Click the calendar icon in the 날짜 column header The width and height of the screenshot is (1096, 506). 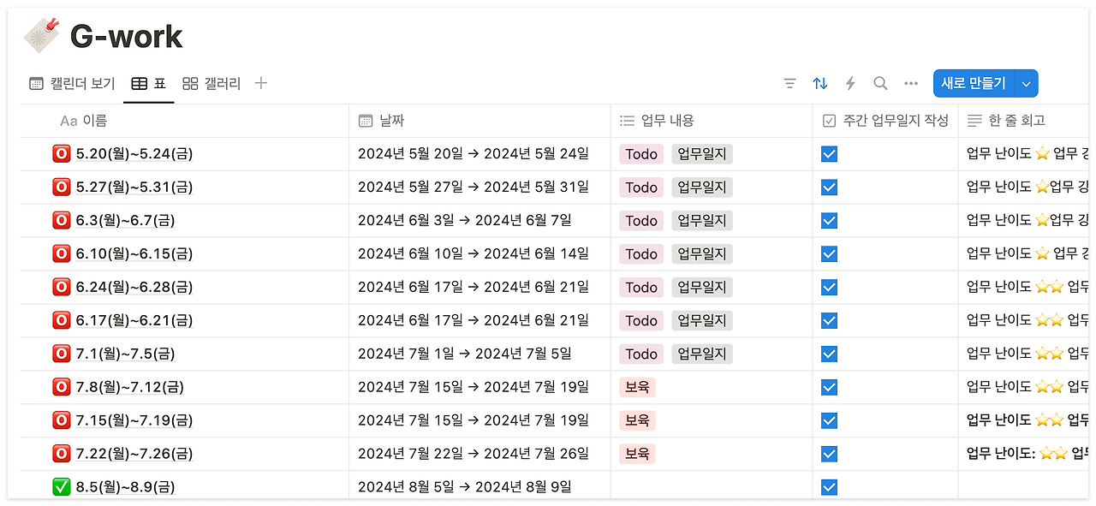coord(363,121)
